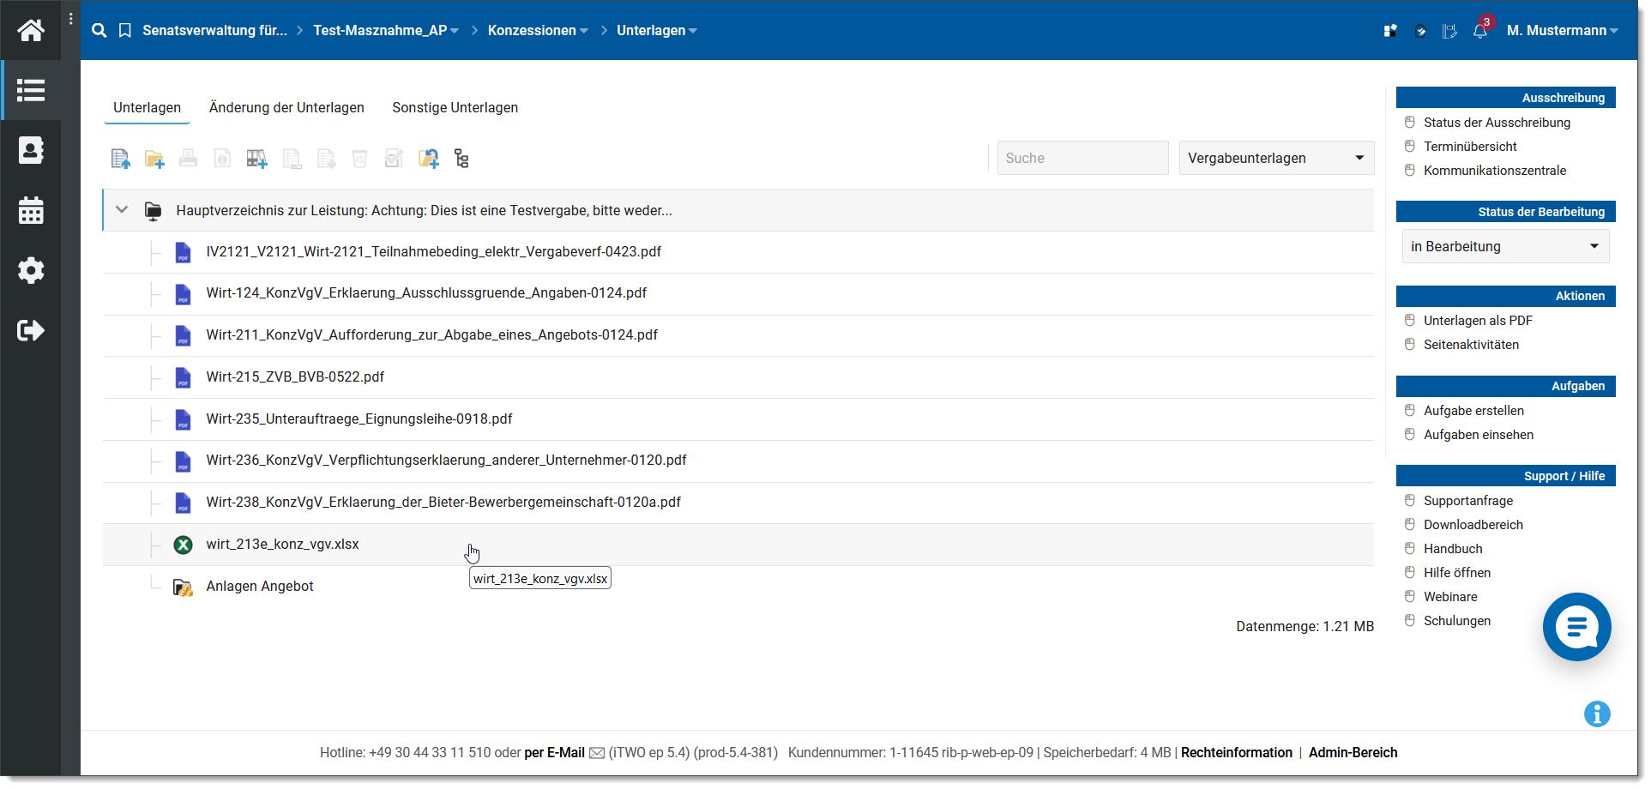Click the Suche search field
Screen dimensions: 1651x789
tap(1082, 158)
